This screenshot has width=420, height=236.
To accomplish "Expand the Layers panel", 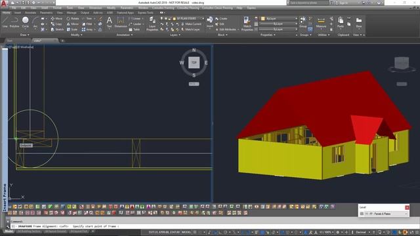I will tap(175, 35).
